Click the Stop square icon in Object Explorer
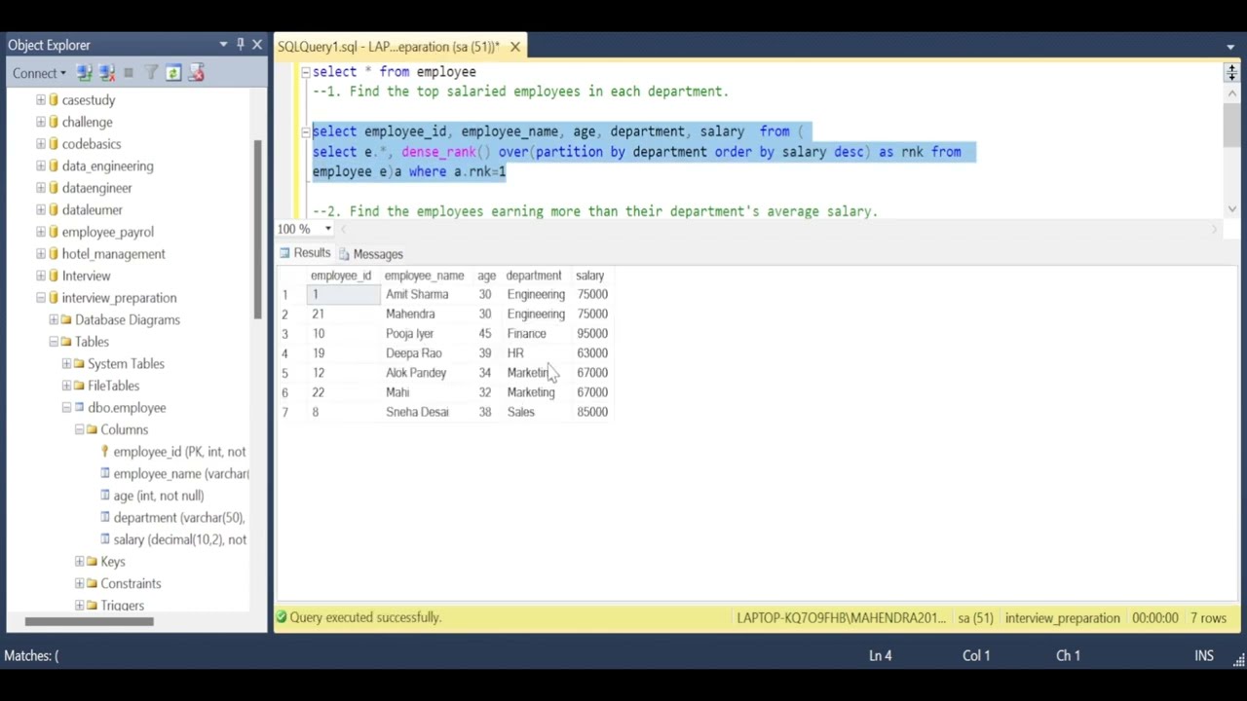 tap(129, 73)
